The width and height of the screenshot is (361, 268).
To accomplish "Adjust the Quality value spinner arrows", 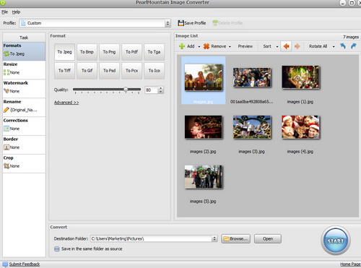I will tap(161, 90).
